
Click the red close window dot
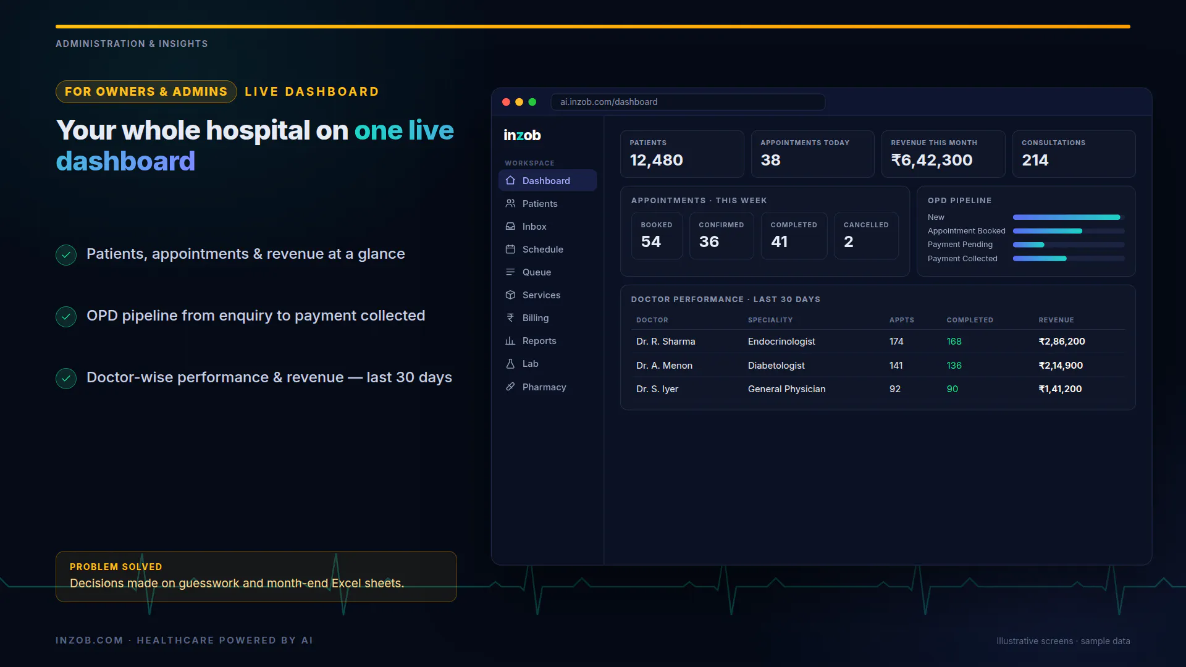[506, 102]
